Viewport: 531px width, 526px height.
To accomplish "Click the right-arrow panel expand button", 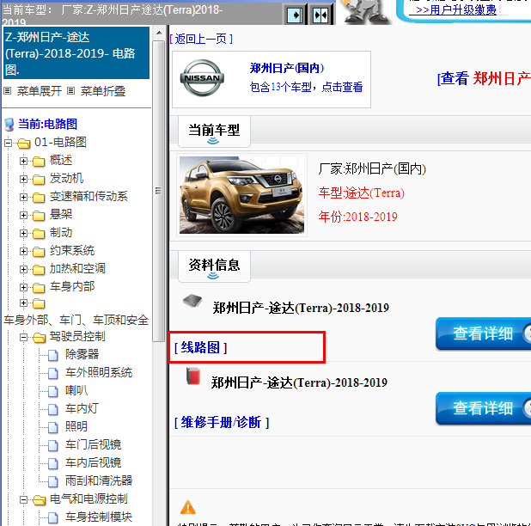I will [295, 15].
